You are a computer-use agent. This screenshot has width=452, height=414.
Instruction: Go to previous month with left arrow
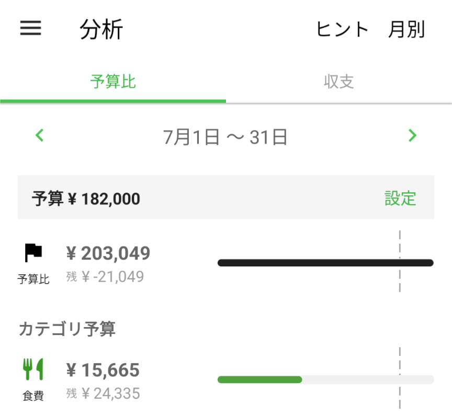pos(40,136)
